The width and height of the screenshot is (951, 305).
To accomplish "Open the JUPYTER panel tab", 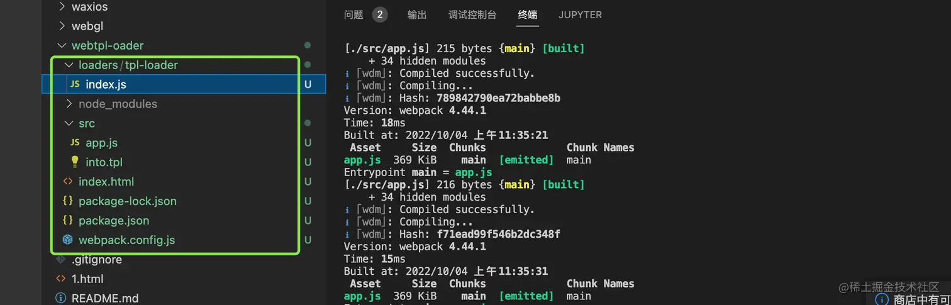I will pyautogui.click(x=580, y=14).
